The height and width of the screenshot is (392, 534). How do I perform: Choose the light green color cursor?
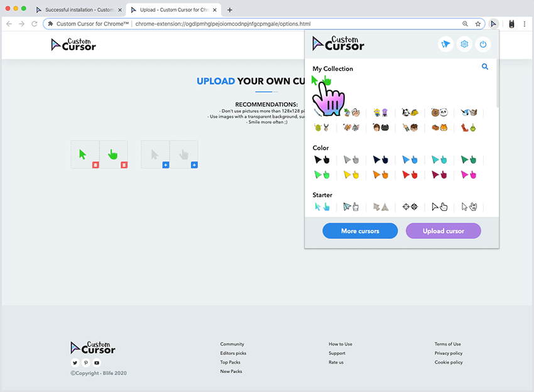pos(322,175)
